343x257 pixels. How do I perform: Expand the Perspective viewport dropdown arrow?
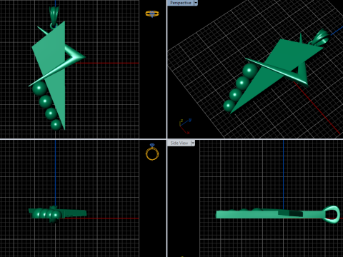196,3
